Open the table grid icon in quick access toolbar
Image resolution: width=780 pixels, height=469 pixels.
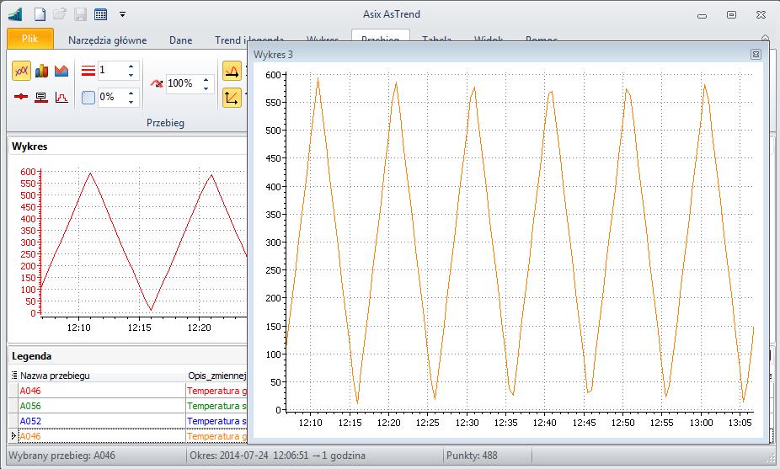pos(100,14)
